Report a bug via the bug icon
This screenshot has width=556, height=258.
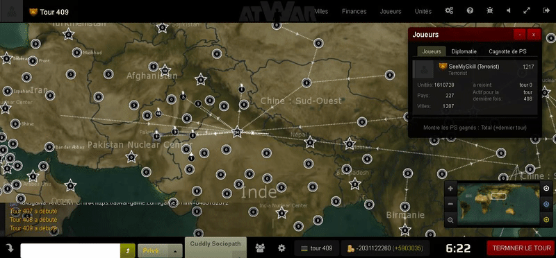(490, 10)
